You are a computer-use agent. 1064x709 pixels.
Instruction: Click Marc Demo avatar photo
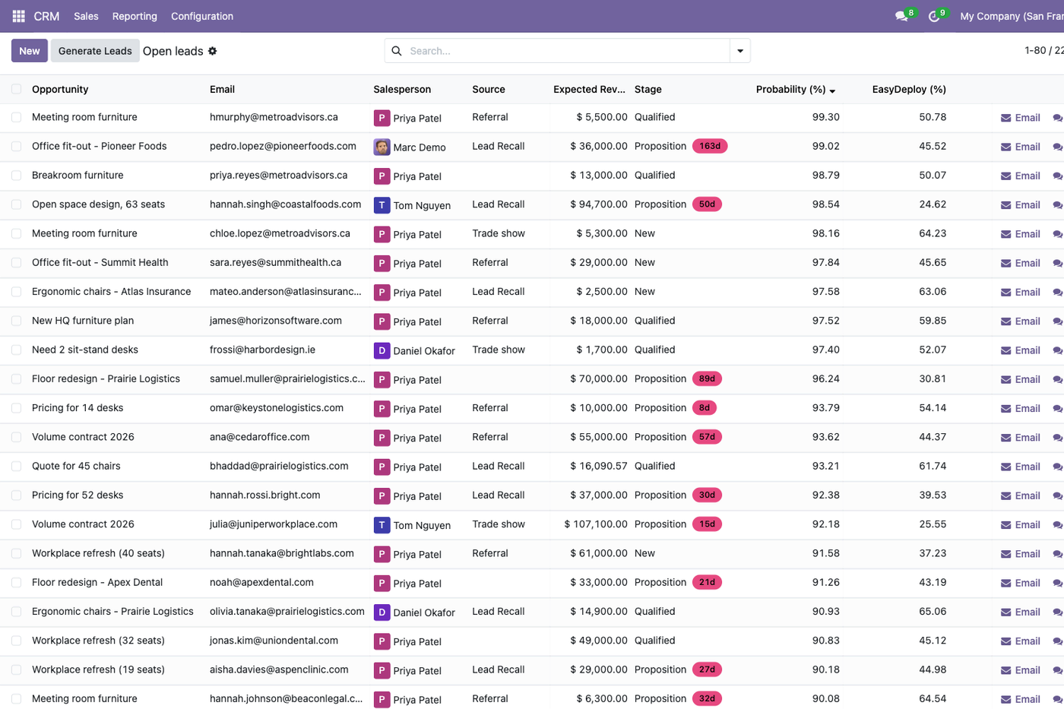pos(382,147)
